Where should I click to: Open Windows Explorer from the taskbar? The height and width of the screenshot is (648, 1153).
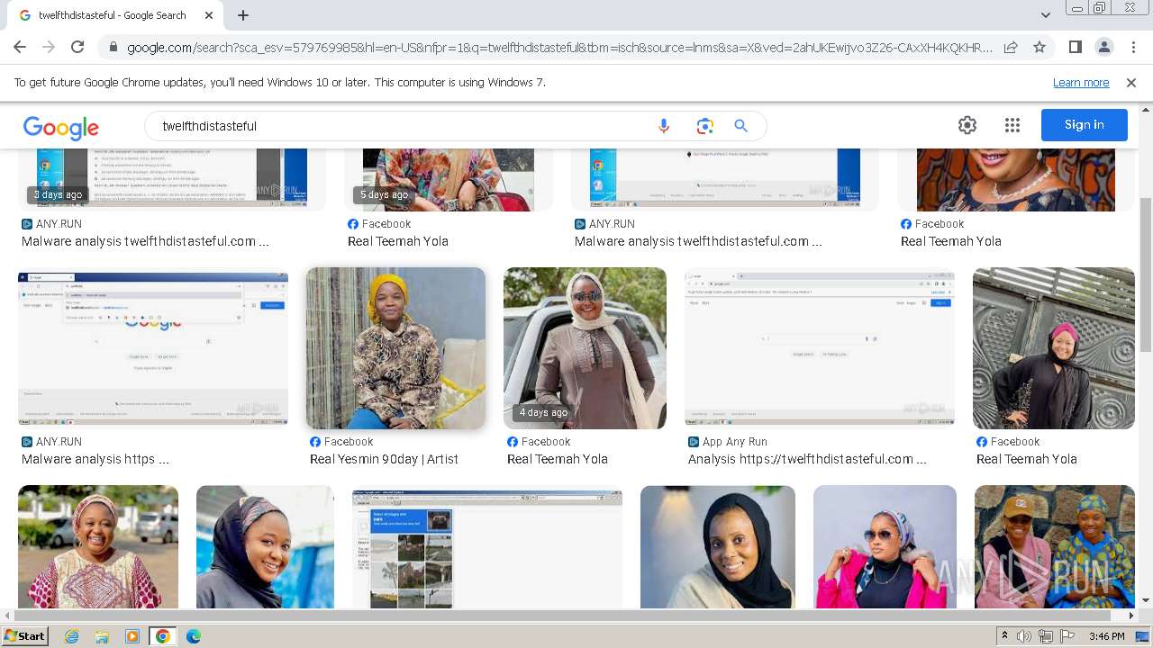click(102, 636)
